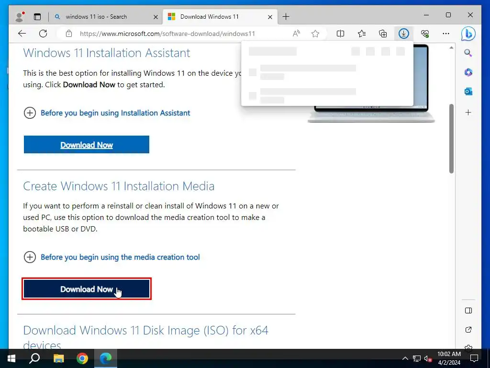
Task: Activate the Read aloud icon
Action: click(x=296, y=34)
